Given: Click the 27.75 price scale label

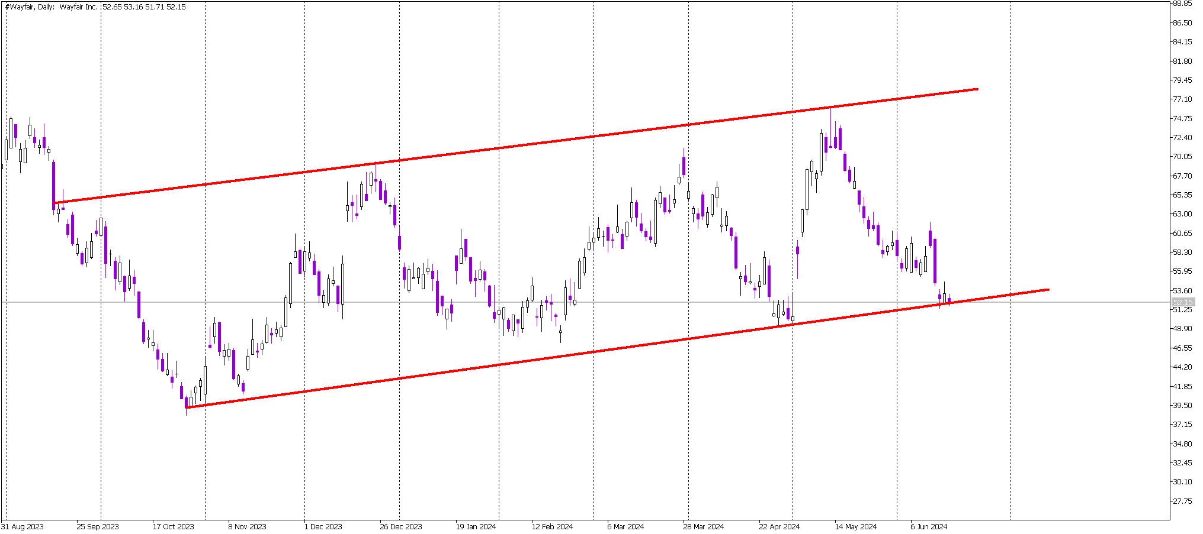Looking at the screenshot, I should 1182,501.
